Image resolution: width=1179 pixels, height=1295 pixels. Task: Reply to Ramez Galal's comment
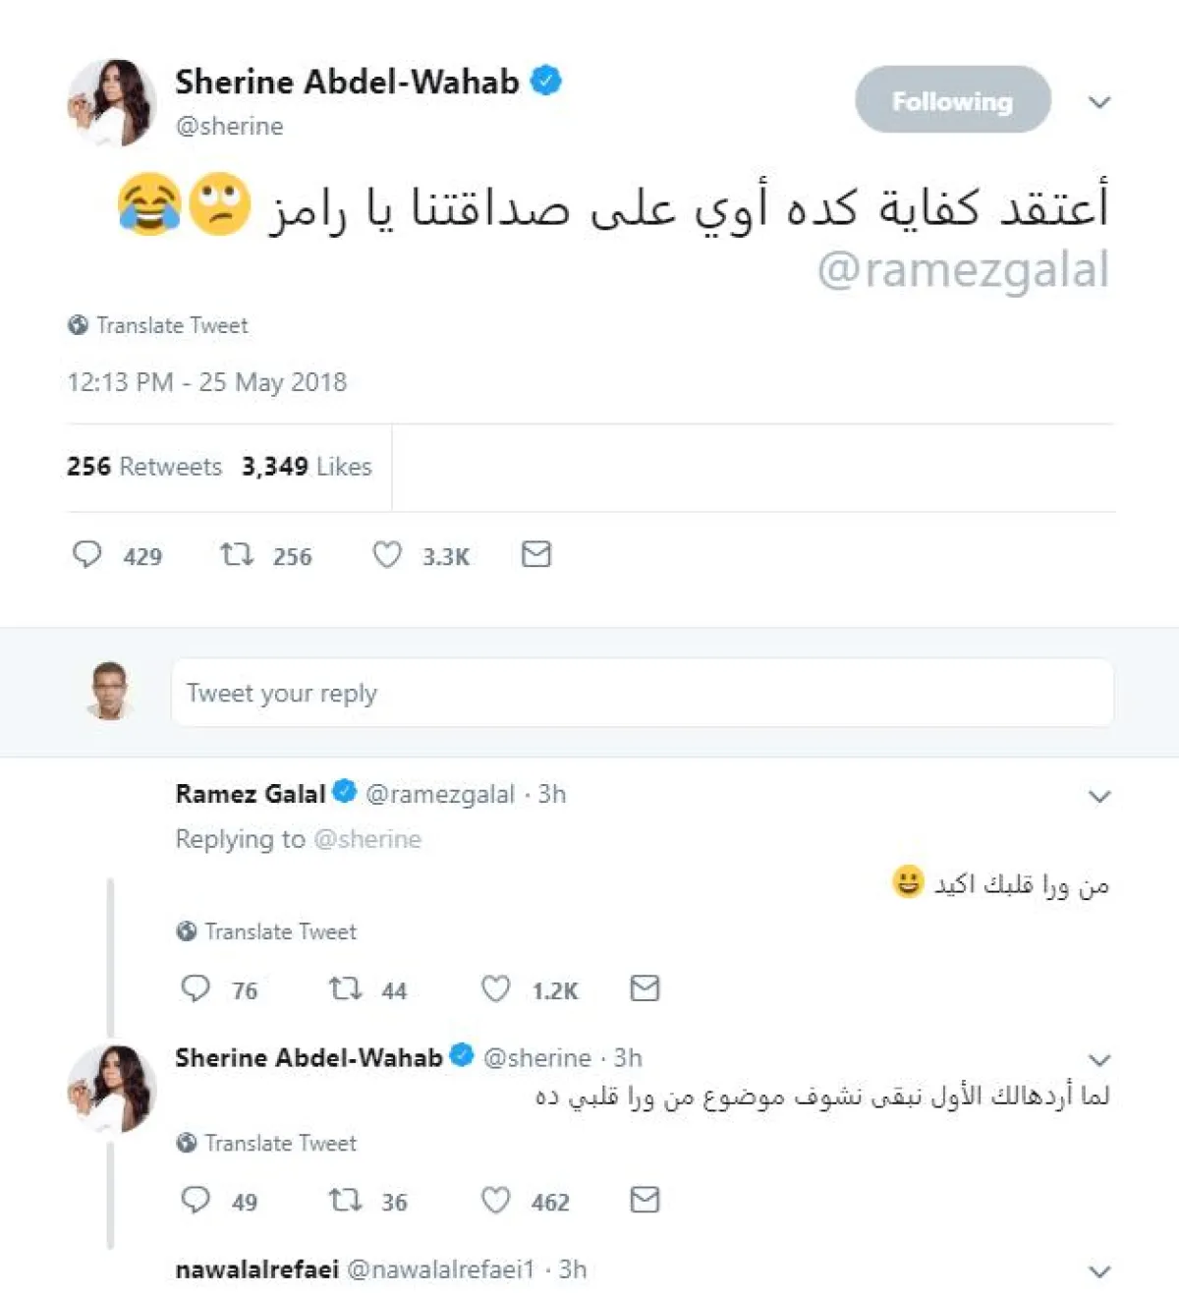pyautogui.click(x=196, y=988)
